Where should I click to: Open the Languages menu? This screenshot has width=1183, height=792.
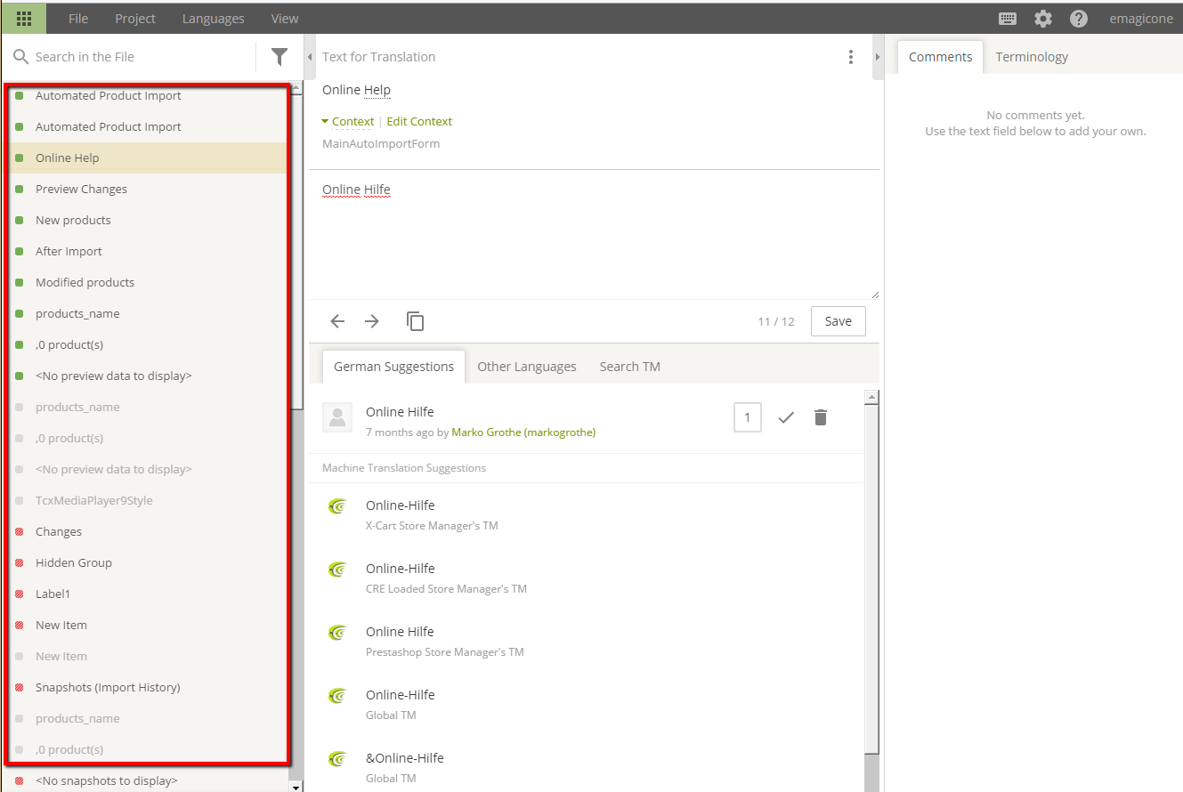tap(213, 19)
